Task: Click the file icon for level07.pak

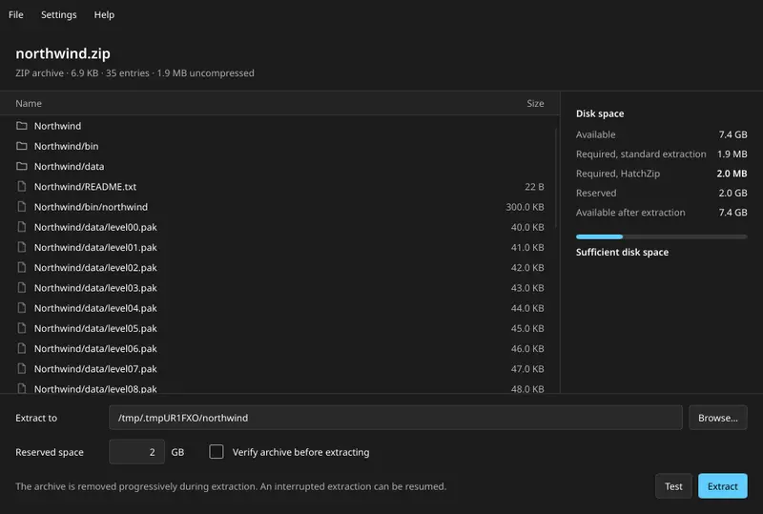Action: click(x=21, y=369)
